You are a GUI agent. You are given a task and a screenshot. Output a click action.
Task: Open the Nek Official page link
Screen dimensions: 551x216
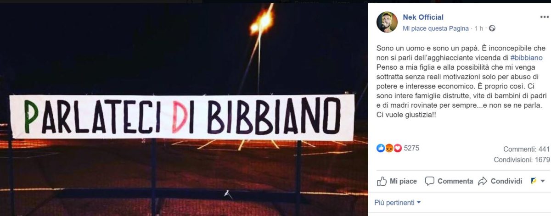tap(423, 17)
